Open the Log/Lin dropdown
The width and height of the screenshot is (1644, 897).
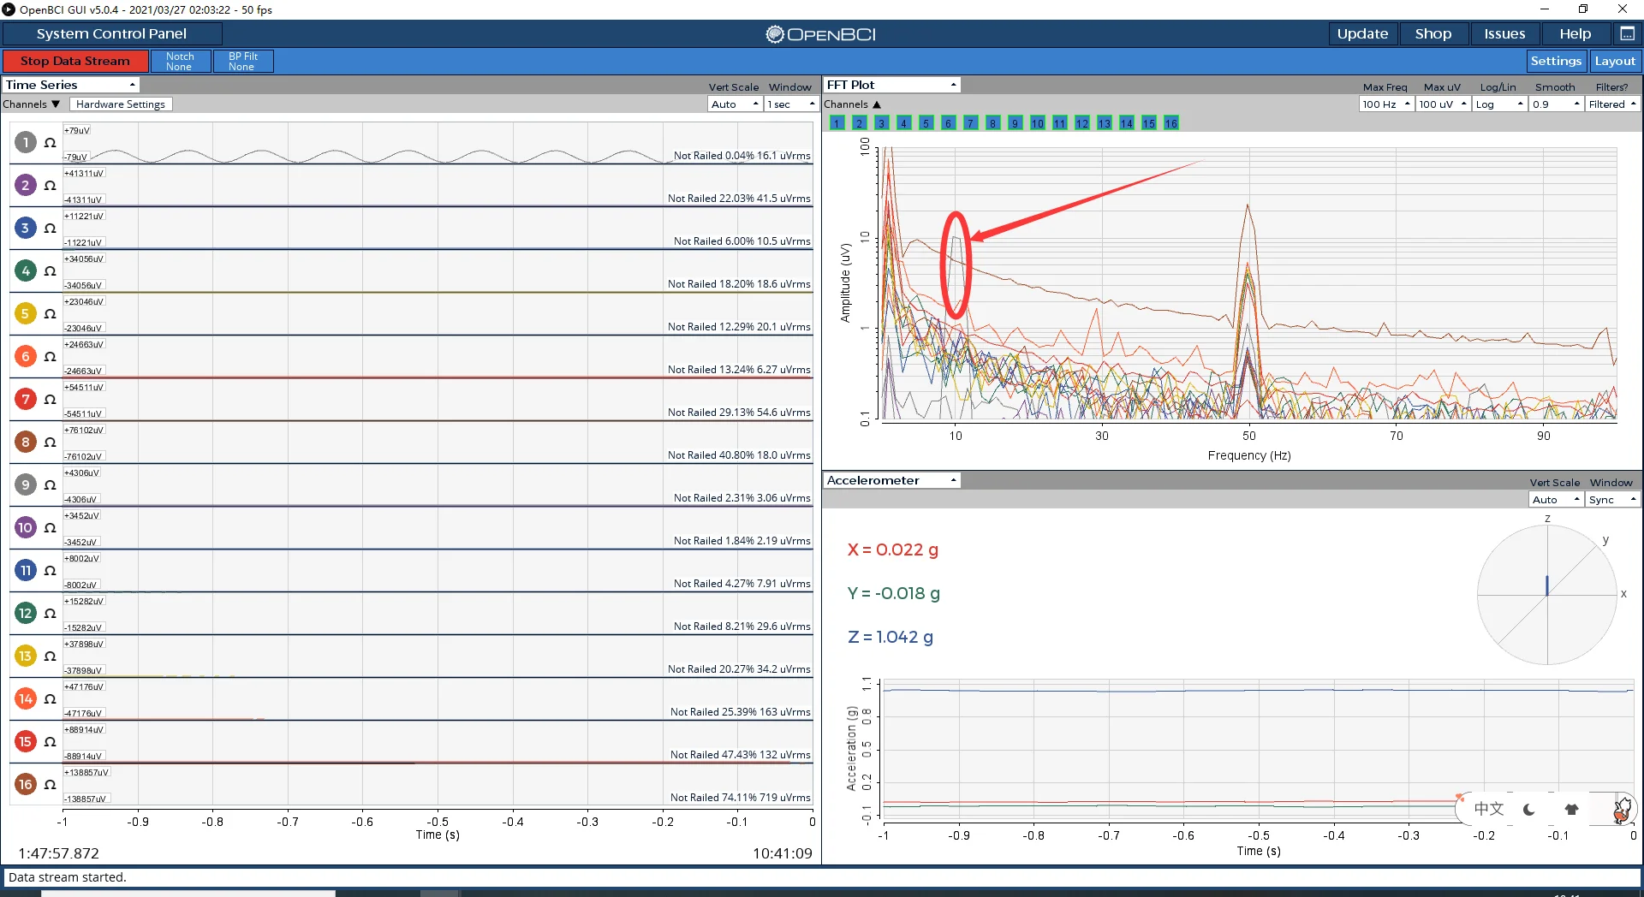(1500, 104)
